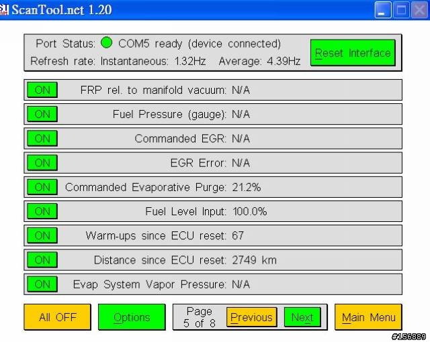The width and height of the screenshot is (430, 342).
Task: Toggle ON button for Fuel Level Input
Action: coord(42,211)
